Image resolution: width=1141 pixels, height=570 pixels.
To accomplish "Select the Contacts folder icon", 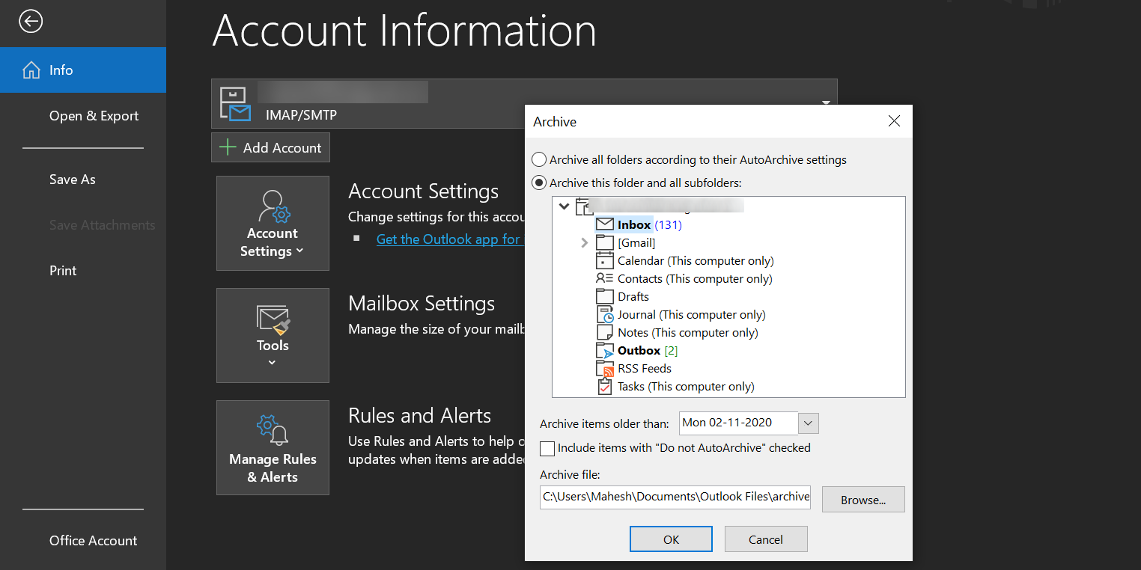I will pyautogui.click(x=604, y=278).
